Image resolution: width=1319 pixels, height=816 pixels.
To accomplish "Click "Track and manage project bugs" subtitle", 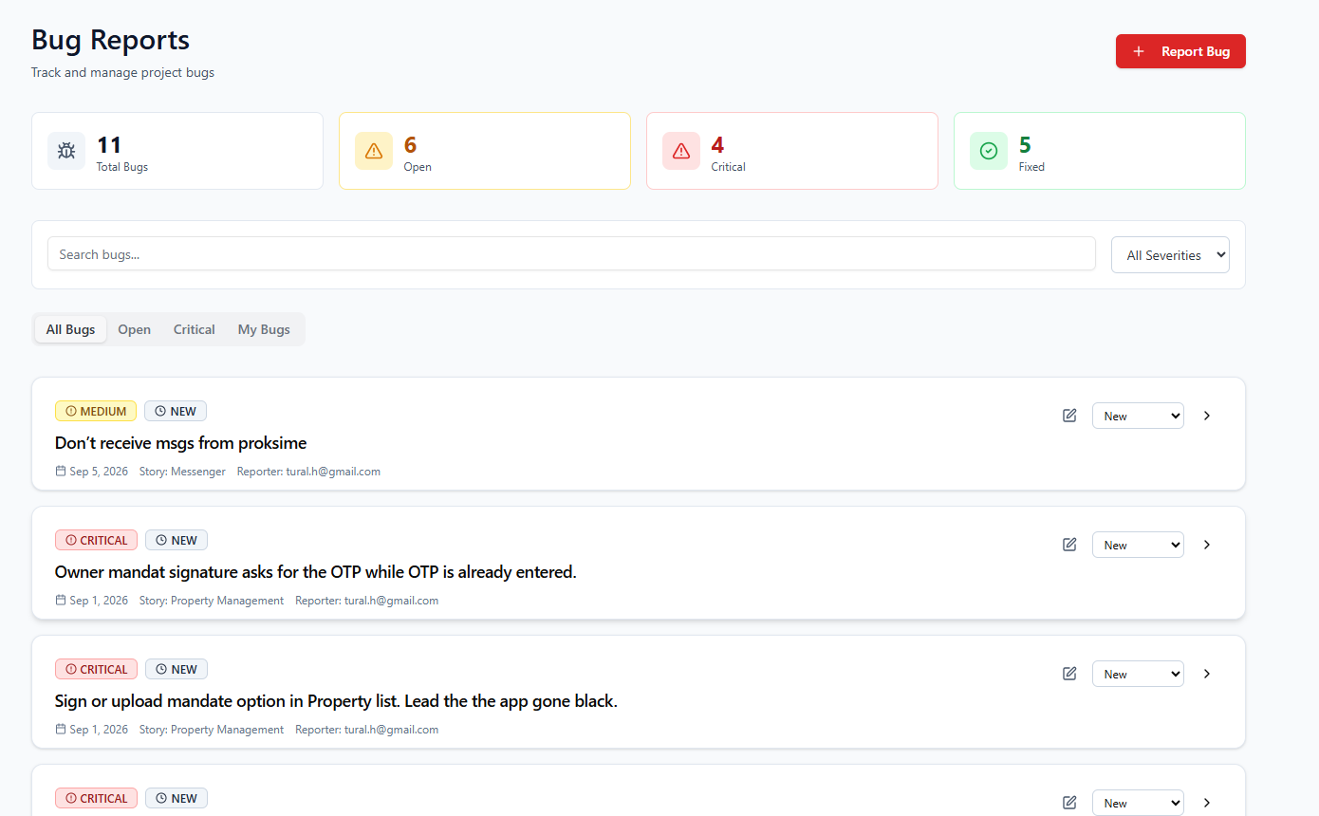I will click(x=122, y=73).
